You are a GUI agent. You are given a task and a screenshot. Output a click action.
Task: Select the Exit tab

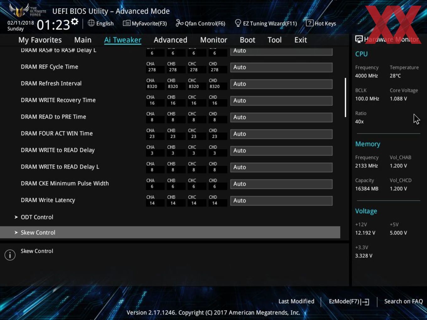tap(300, 40)
